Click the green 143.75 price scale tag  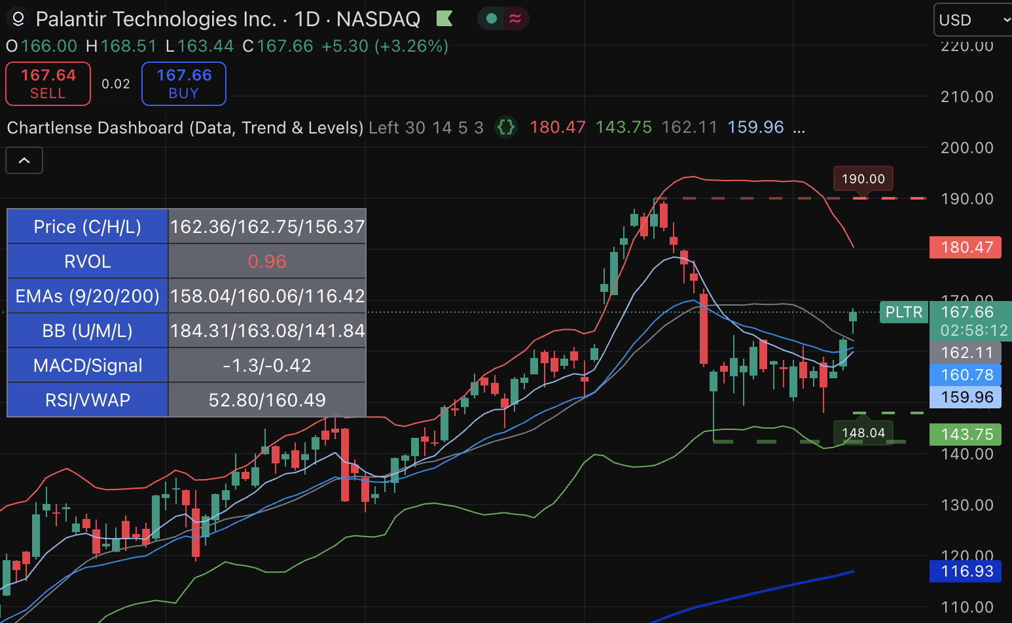point(966,435)
